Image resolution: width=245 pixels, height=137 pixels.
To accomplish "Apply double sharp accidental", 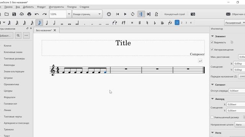I will [132, 23].
